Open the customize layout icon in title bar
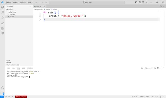Screen dimensions: 166x98 (x=146, y=2)
